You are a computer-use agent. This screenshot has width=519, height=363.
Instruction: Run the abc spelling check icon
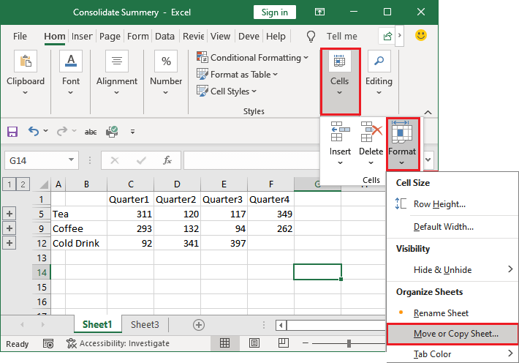click(x=91, y=132)
